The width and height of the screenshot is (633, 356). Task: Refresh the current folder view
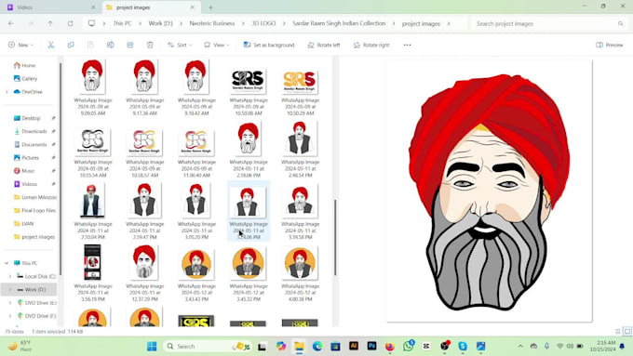(70, 24)
